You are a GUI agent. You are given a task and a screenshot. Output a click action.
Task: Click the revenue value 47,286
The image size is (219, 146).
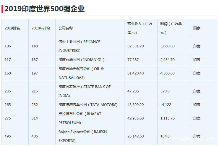133,91
